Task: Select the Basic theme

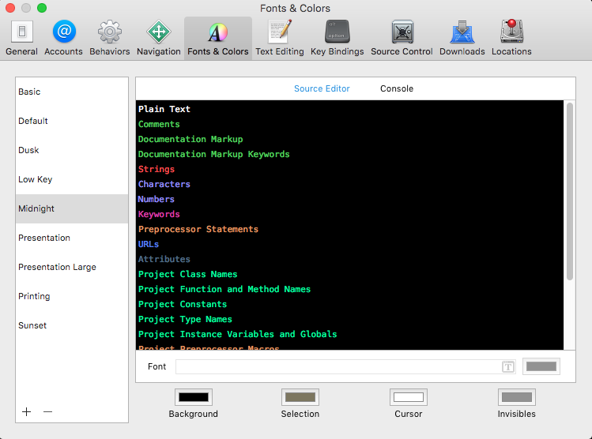Action: 72,92
